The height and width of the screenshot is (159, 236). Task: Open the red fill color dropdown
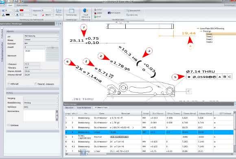(29, 11)
